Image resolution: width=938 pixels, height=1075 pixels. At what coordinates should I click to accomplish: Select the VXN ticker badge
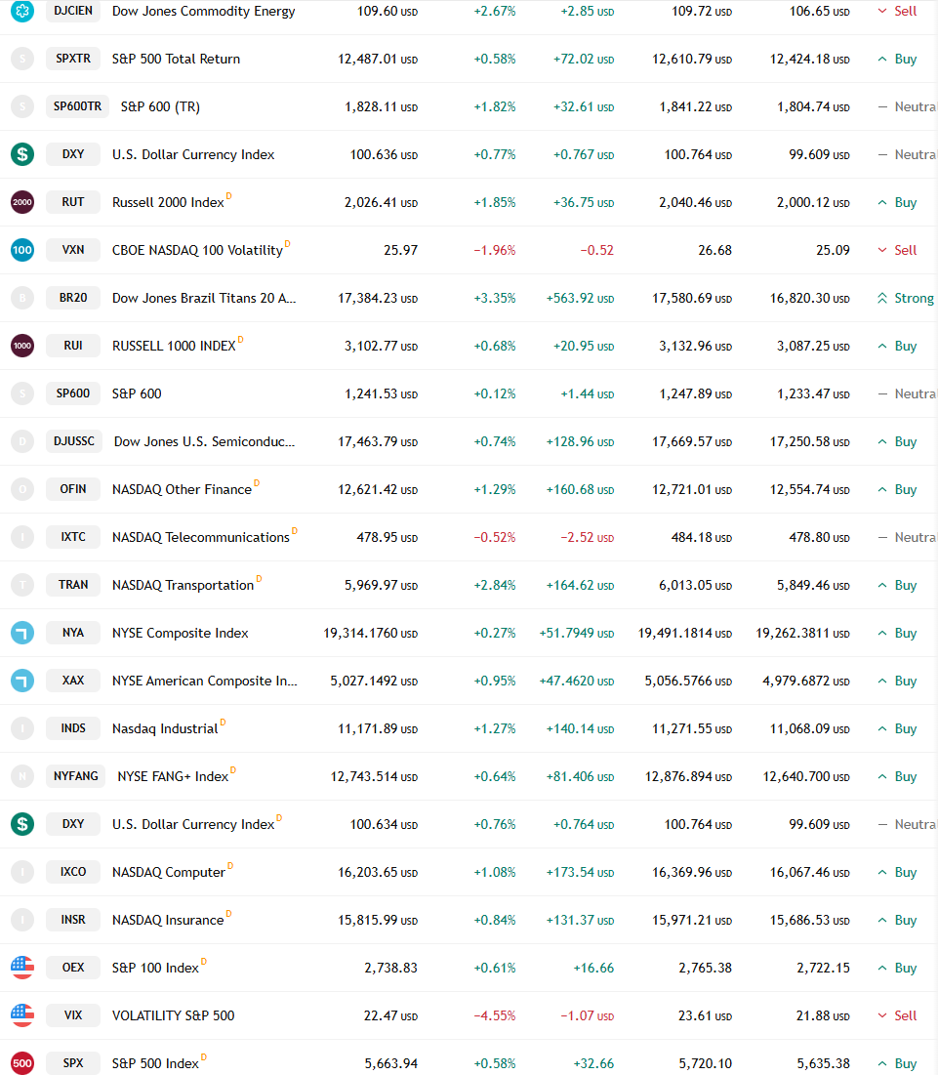click(73, 250)
